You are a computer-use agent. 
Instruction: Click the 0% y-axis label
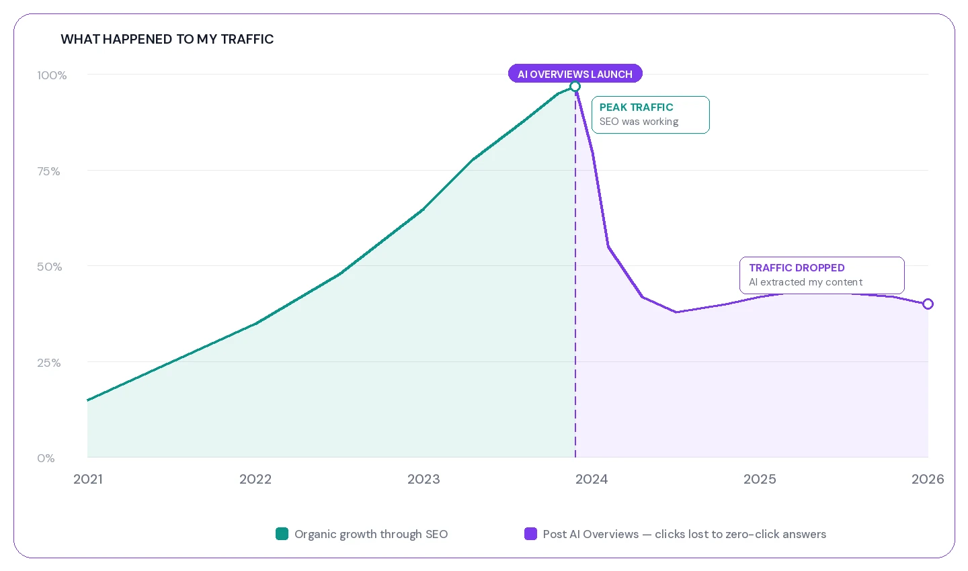(46, 458)
